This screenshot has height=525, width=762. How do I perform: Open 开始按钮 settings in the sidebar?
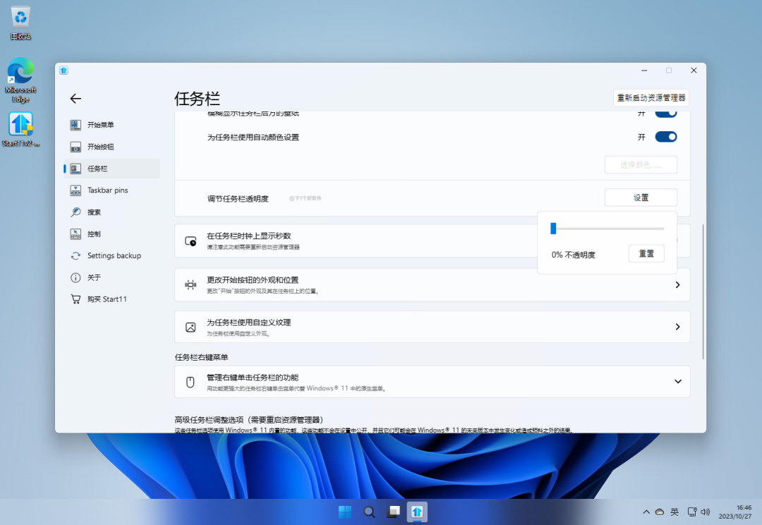tap(111, 147)
